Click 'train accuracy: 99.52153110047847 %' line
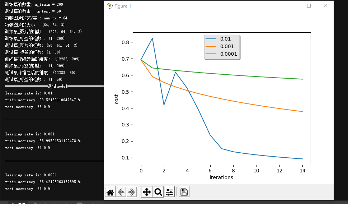The width and height of the screenshot is (348, 204). (43, 100)
